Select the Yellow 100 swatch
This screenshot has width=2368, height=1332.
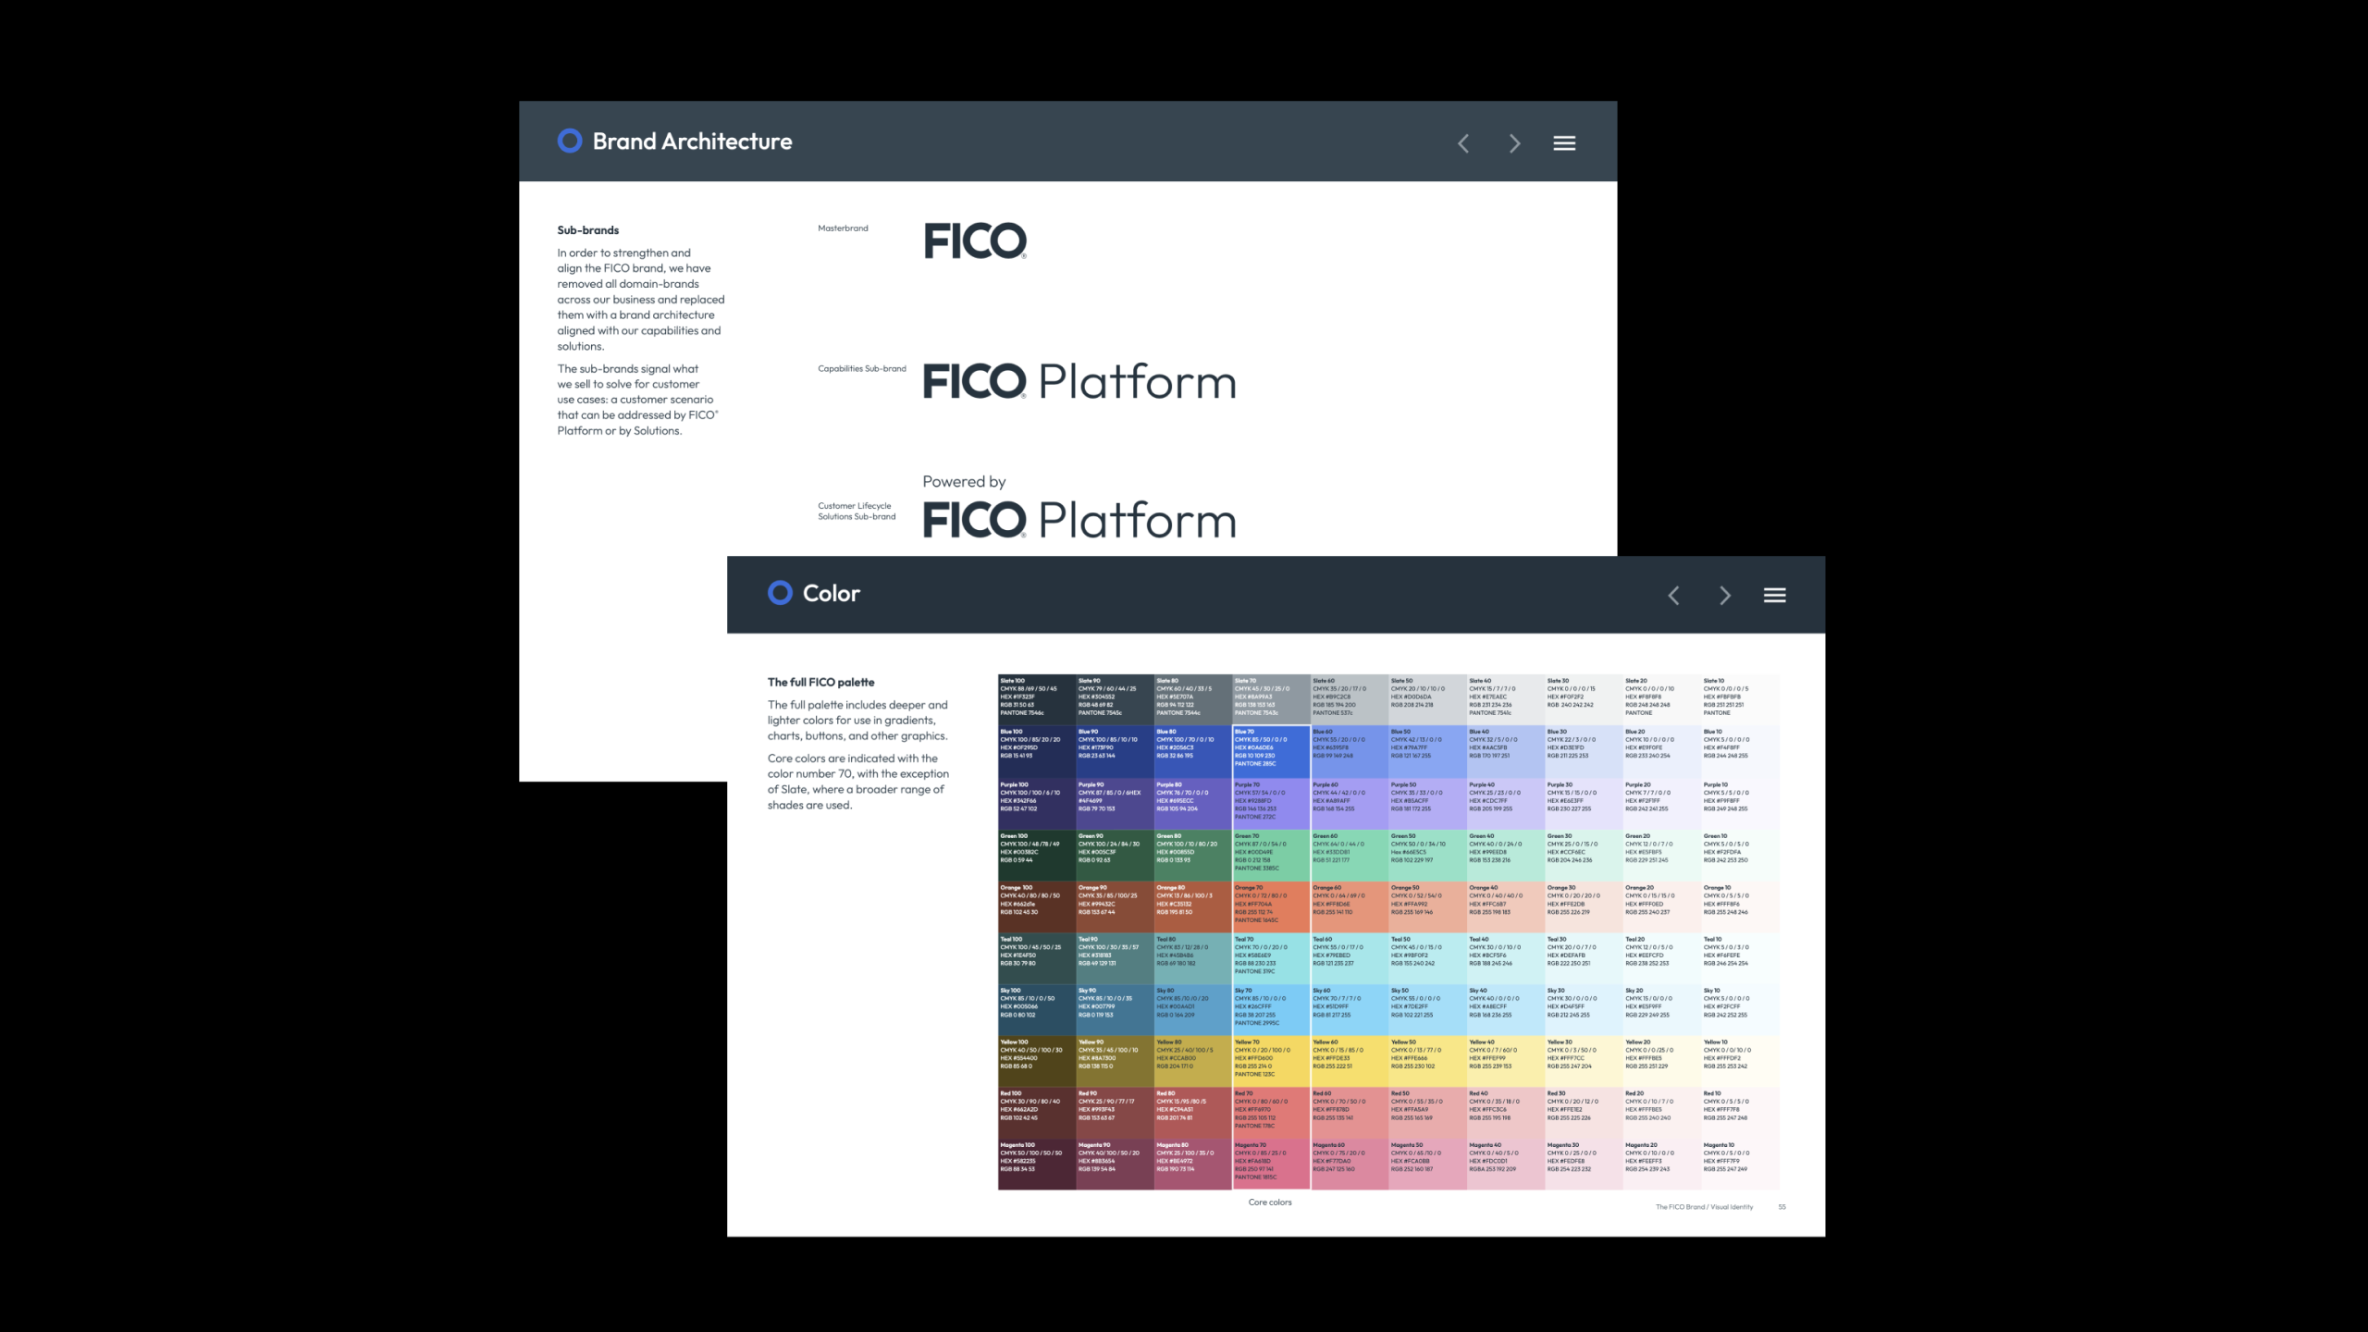(1037, 1063)
